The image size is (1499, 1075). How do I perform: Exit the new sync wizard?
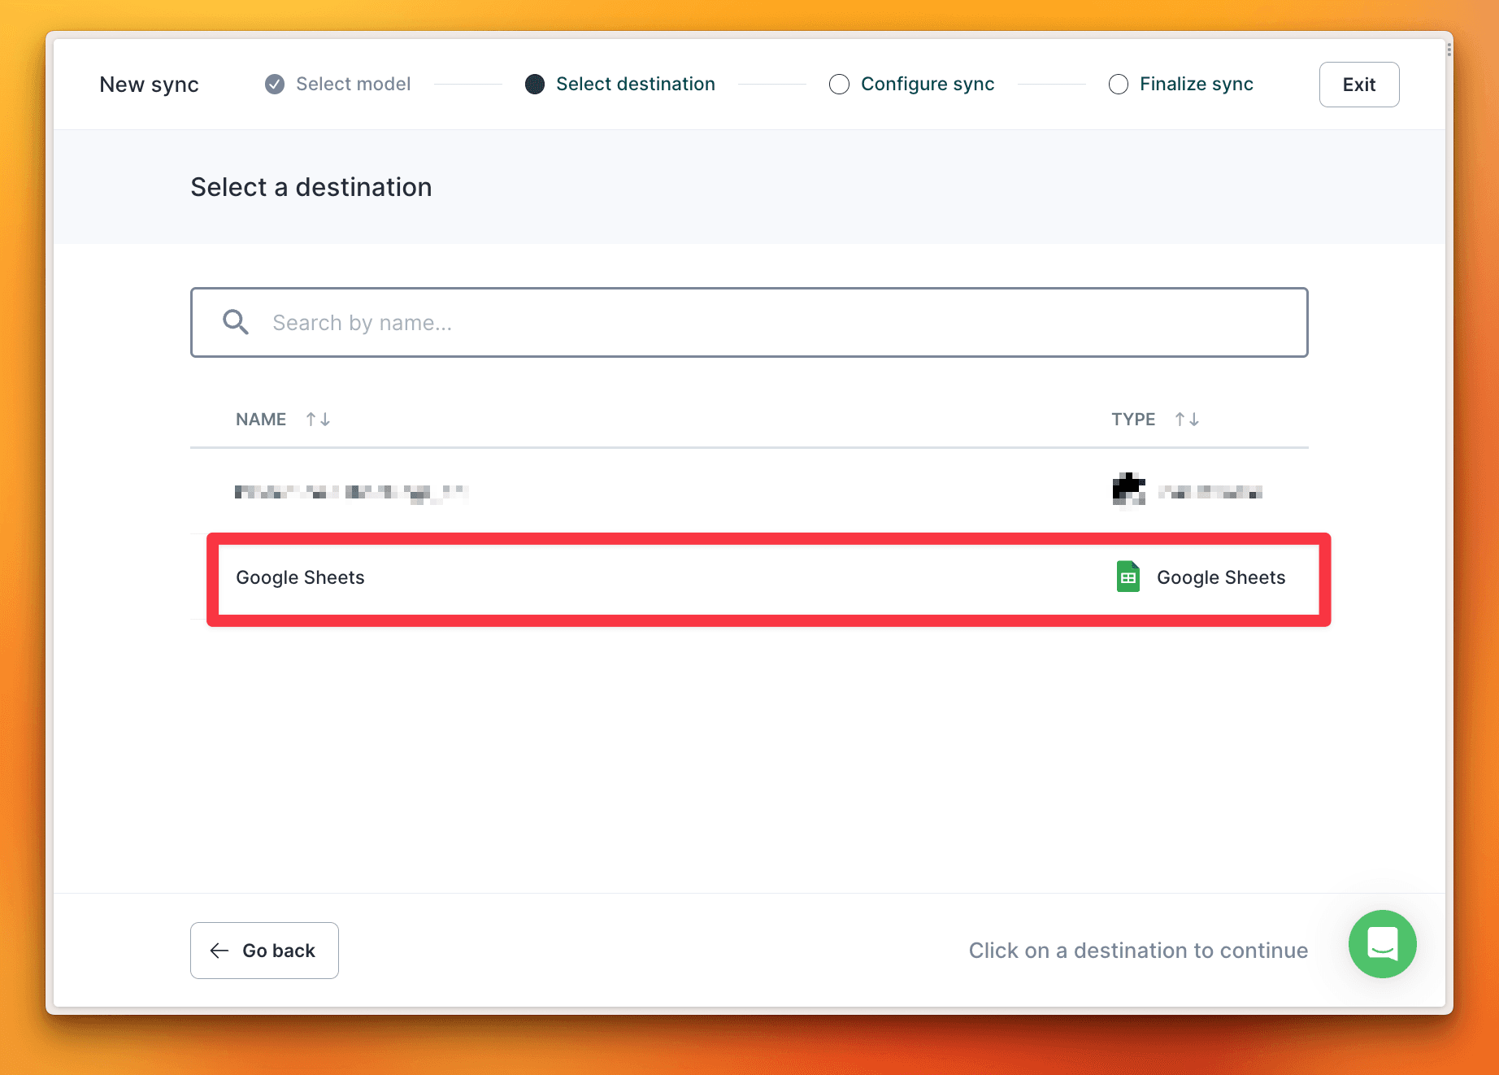[x=1359, y=85]
